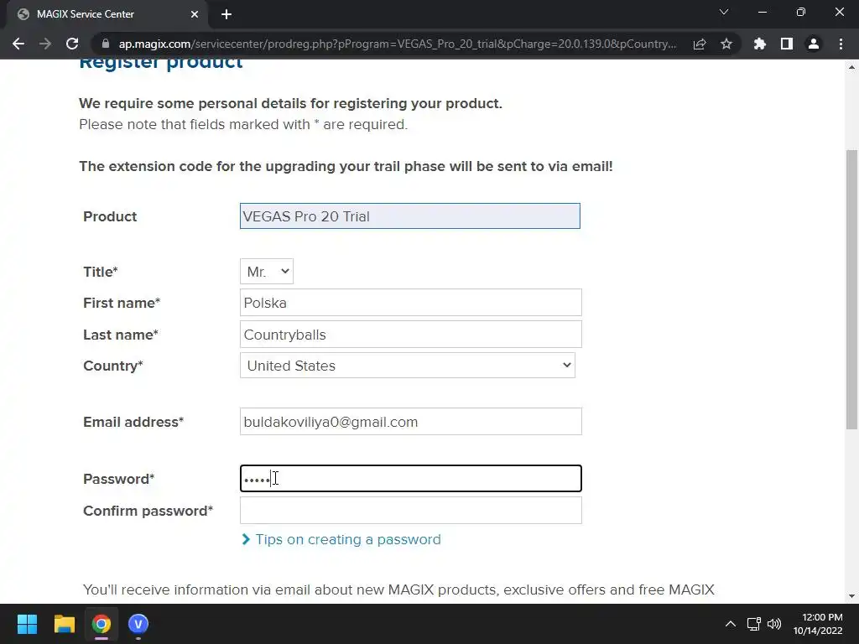
Task: Click the Chrome taskbar icon
Action: pyautogui.click(x=102, y=624)
